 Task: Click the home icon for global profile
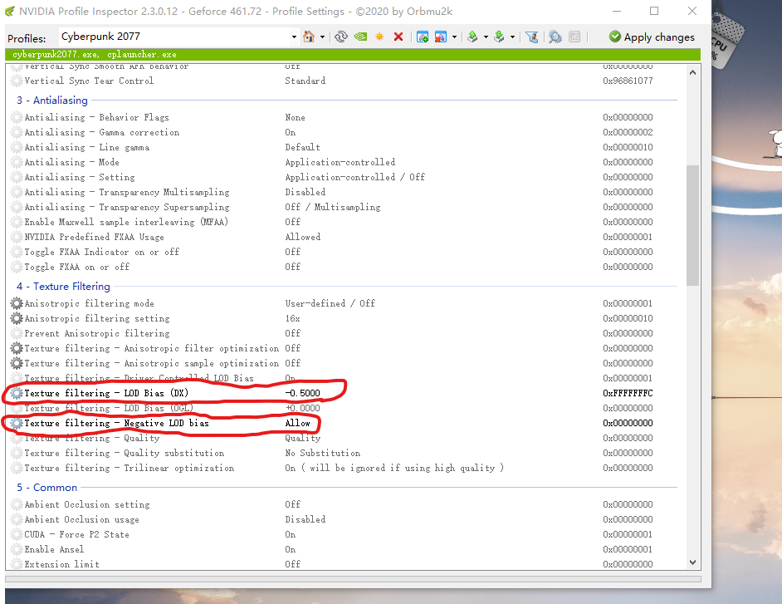309,37
